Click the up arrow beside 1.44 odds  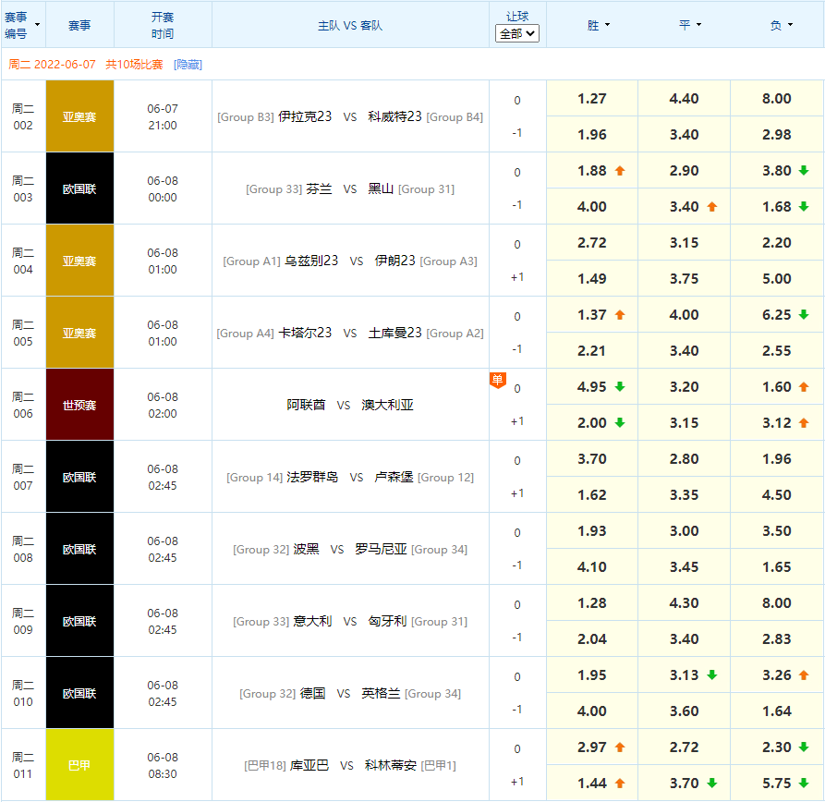click(x=620, y=783)
